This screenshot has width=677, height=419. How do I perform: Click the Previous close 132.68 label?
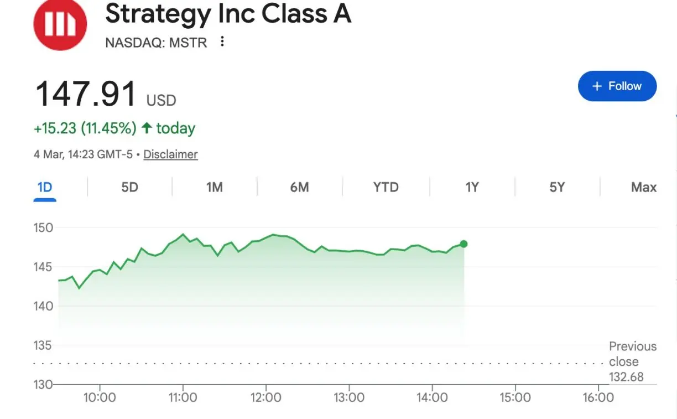(x=633, y=361)
